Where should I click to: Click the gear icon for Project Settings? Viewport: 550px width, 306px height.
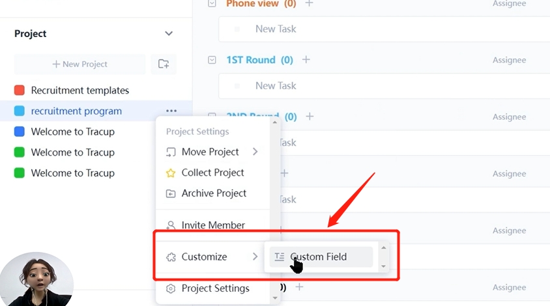click(171, 288)
